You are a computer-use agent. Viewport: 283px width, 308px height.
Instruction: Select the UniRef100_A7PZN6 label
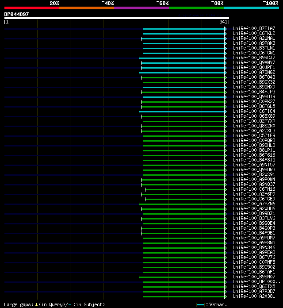[254, 204]
